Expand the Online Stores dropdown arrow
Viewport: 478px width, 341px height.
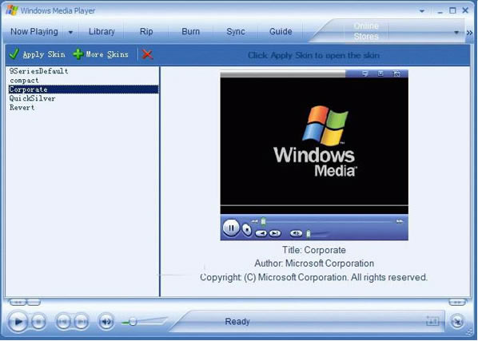456,32
